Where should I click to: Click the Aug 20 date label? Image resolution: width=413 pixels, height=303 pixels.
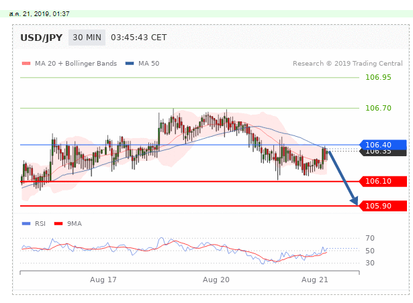[x=216, y=280]
